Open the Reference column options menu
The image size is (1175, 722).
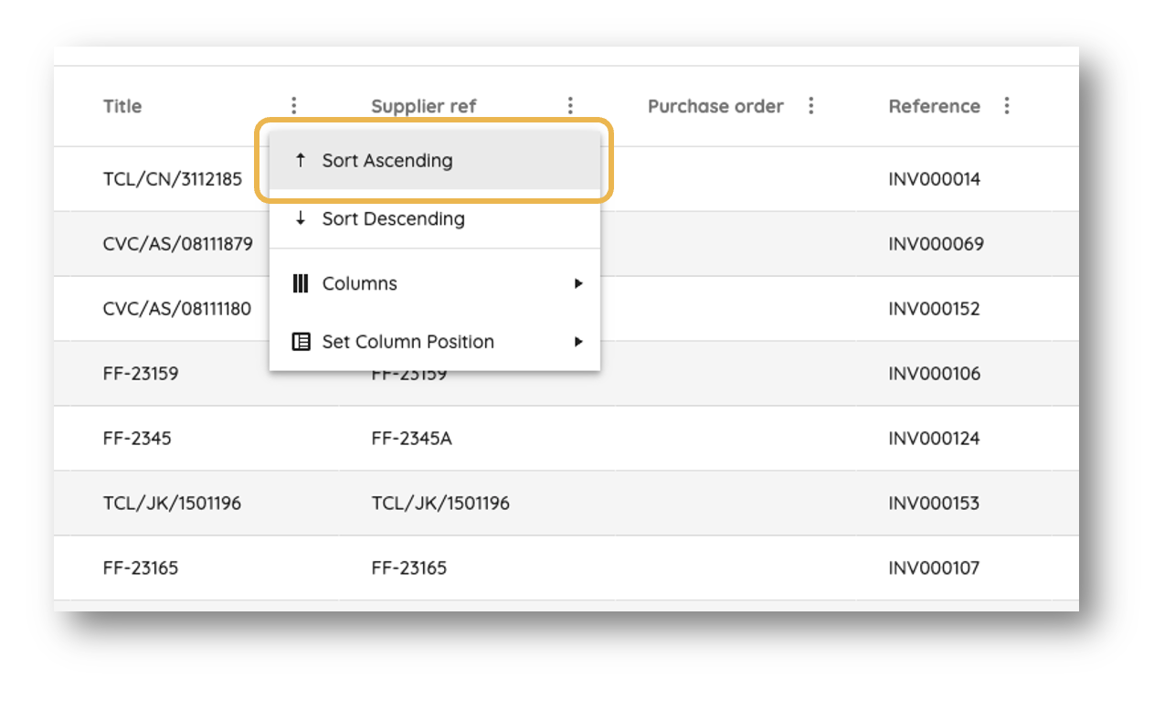click(1007, 106)
